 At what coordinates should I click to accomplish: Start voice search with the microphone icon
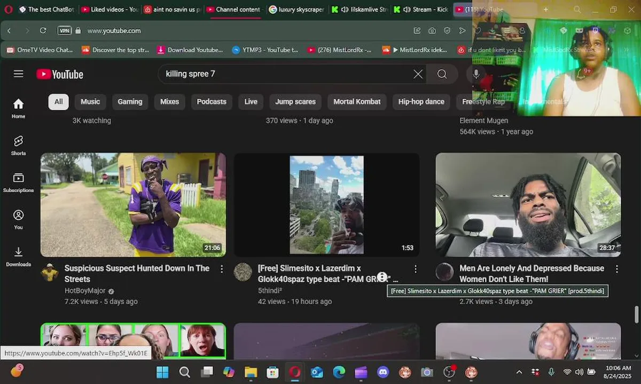[x=476, y=74]
